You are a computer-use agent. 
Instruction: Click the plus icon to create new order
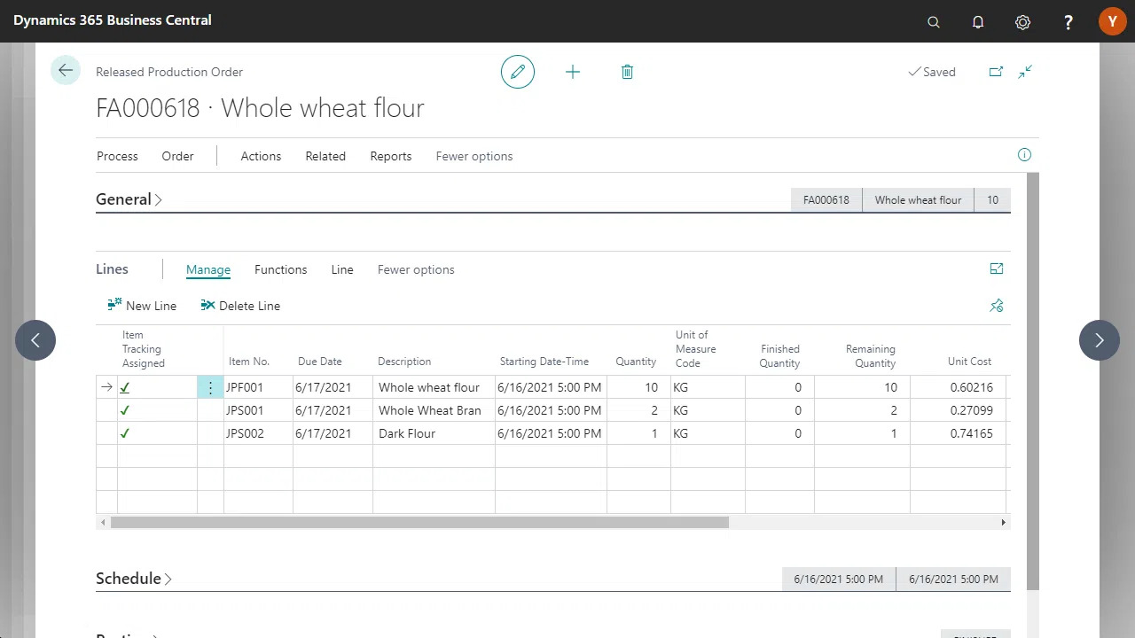573,72
